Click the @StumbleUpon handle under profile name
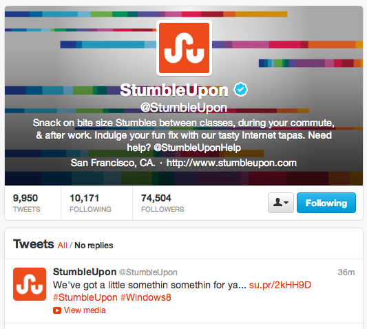 (x=184, y=108)
